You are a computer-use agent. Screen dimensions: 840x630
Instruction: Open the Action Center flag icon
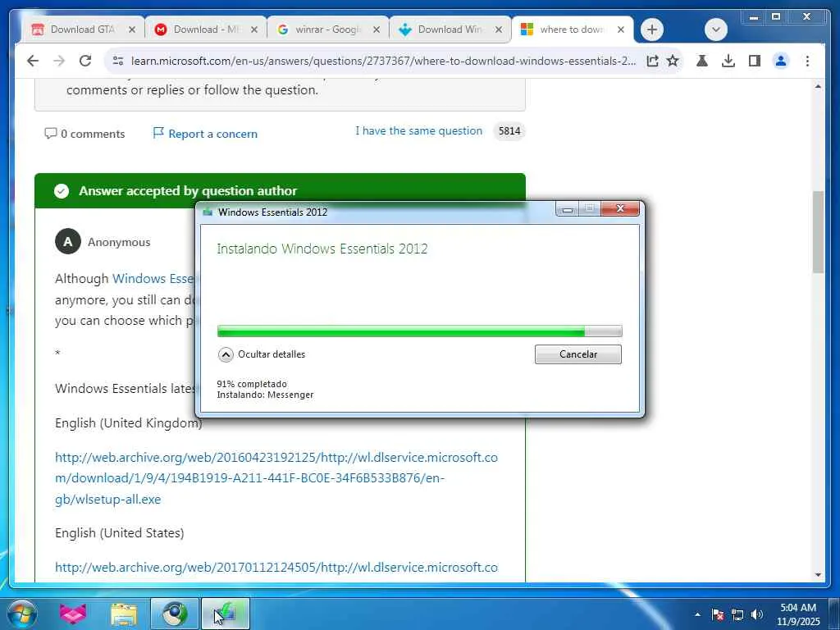[x=717, y=614]
